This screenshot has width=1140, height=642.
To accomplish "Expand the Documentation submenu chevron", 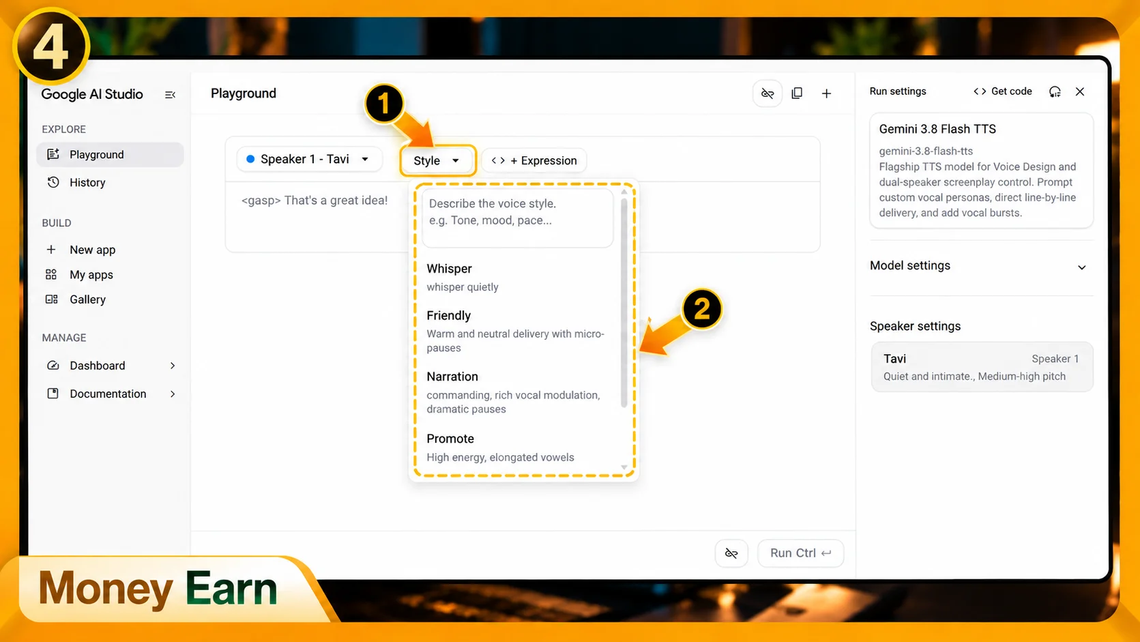I will pos(173,394).
